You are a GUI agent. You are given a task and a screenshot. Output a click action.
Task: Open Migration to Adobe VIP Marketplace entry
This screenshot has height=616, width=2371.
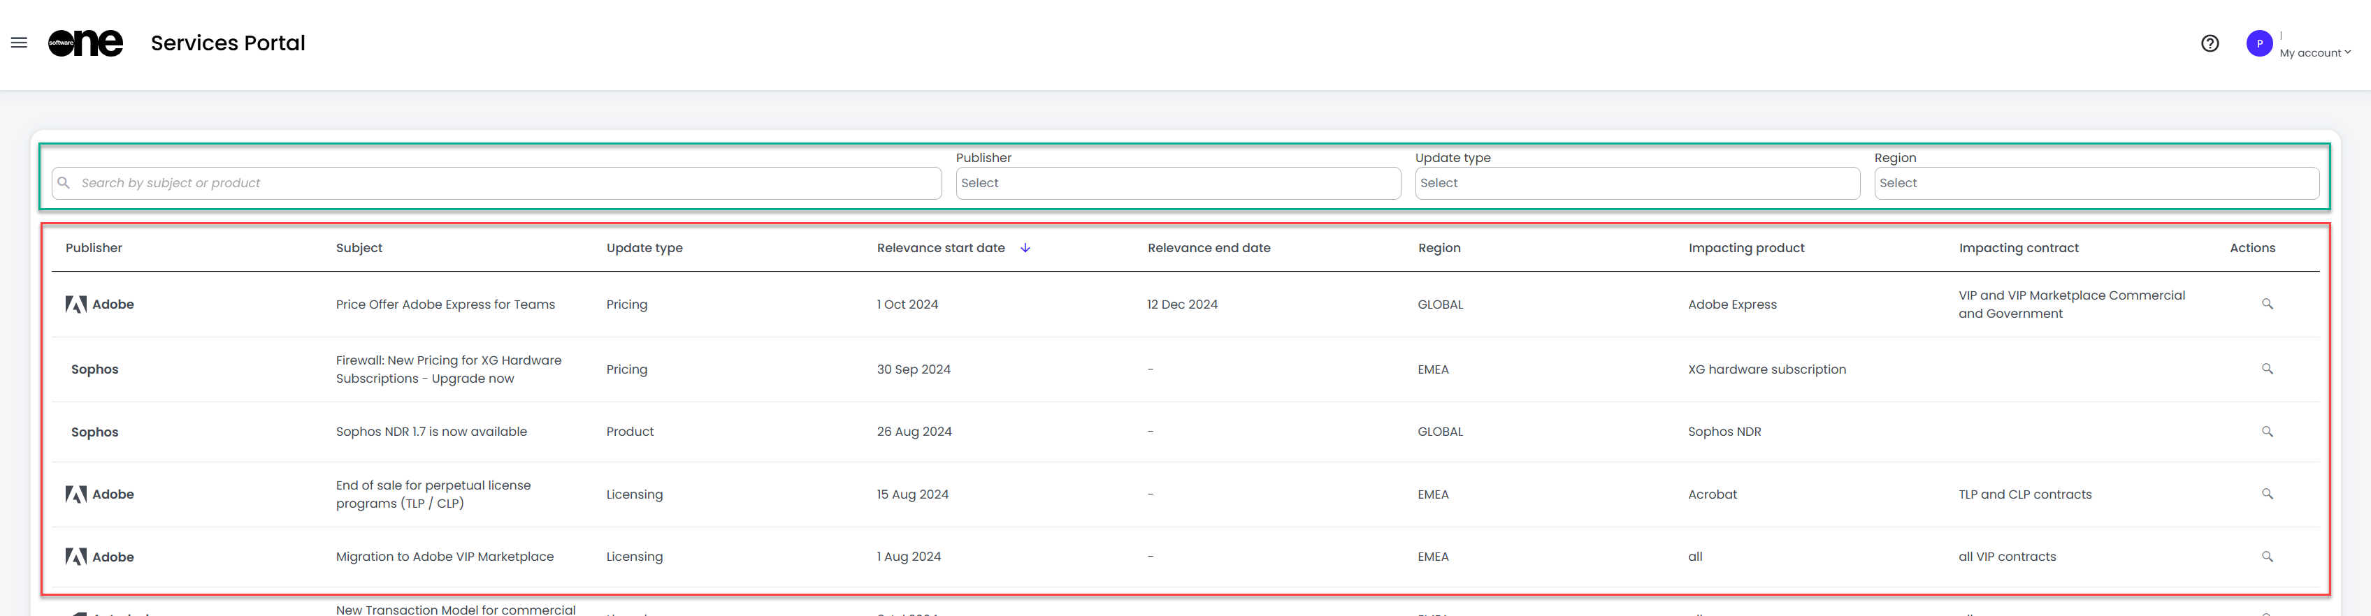tap(445, 557)
